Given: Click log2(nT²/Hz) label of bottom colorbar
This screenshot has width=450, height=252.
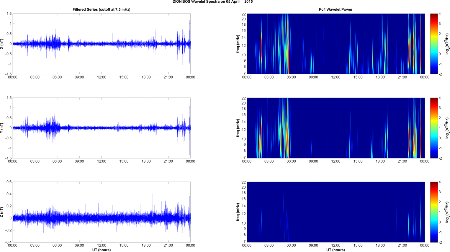Looking at the screenshot, I should pos(447,212).
